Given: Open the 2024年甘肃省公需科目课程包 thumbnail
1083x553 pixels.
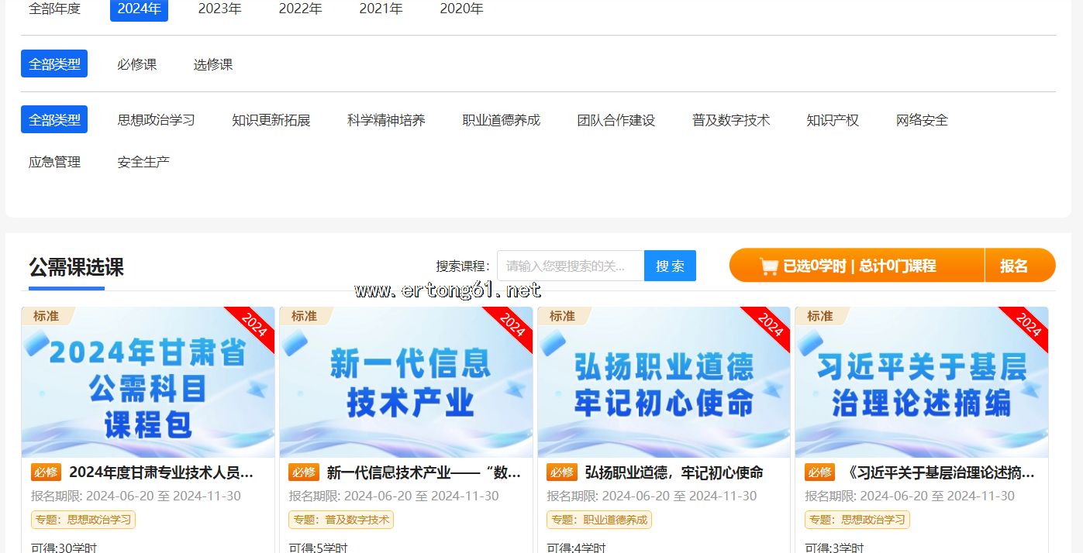Looking at the screenshot, I should click(148, 382).
